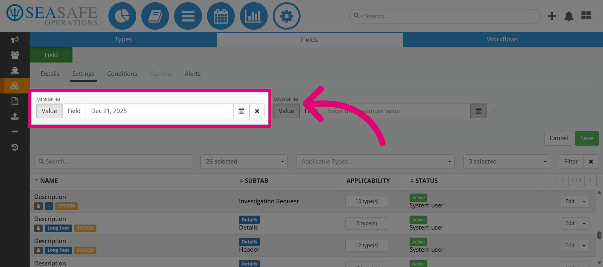
Task: Open the Settings subtab
Action: 83,74
